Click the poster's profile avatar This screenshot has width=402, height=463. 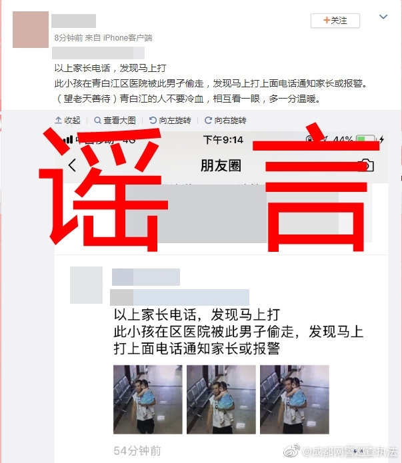(31, 29)
